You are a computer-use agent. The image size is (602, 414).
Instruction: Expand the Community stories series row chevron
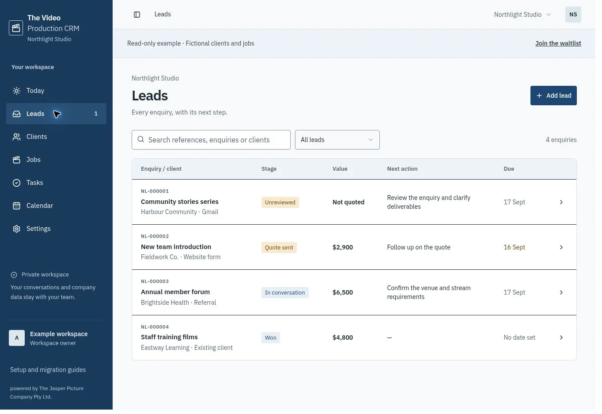561,202
